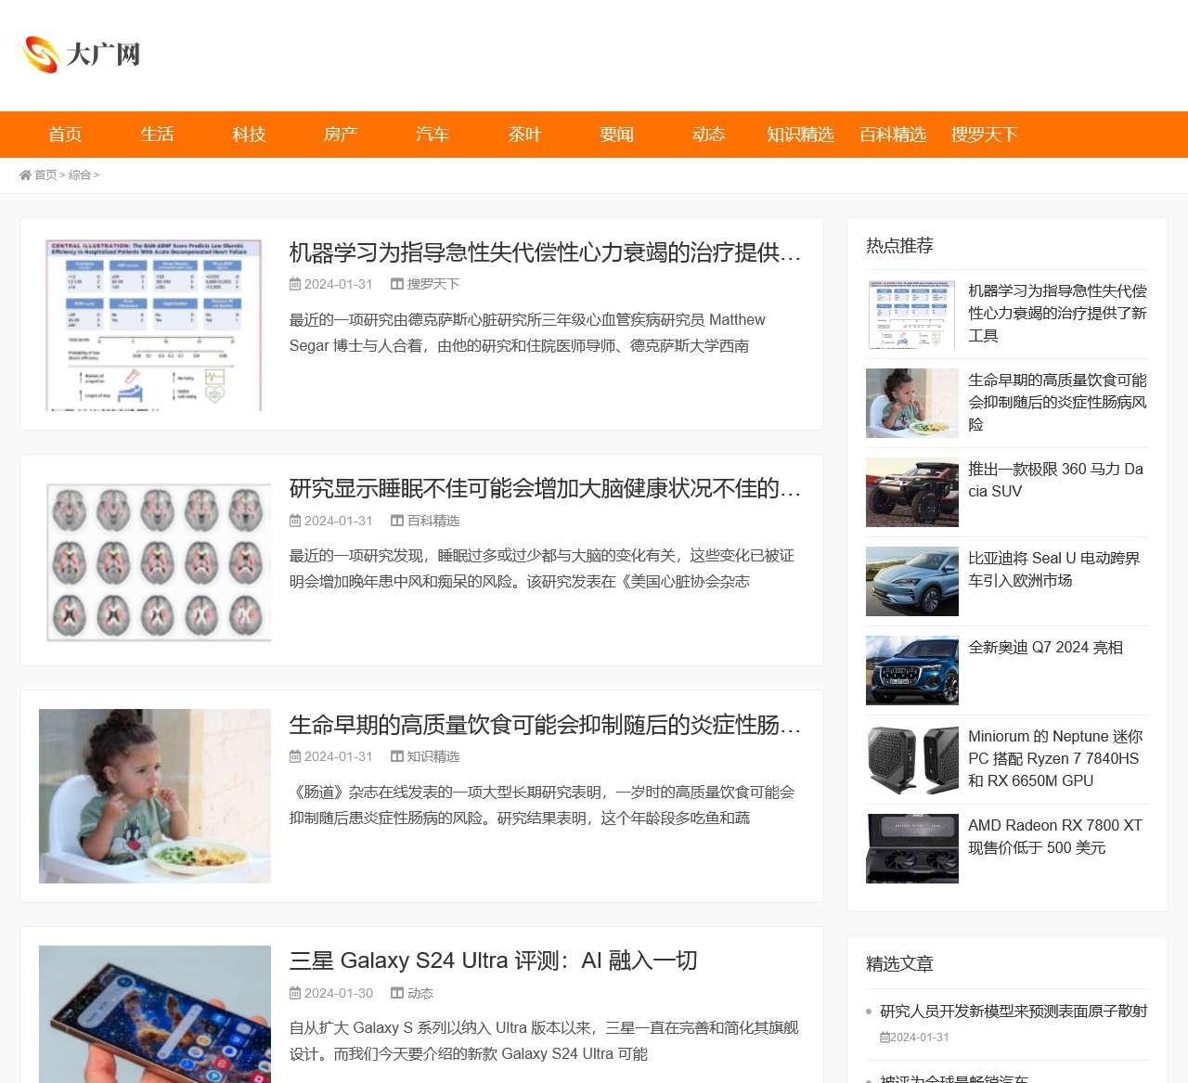Open brain scans article thumbnail
Image resolution: width=1188 pixels, height=1083 pixels.
pos(155,561)
